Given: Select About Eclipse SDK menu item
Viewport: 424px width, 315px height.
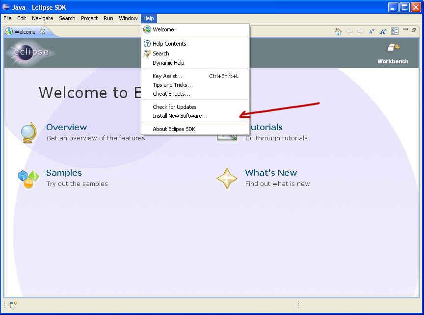Looking at the screenshot, I should tap(174, 129).
